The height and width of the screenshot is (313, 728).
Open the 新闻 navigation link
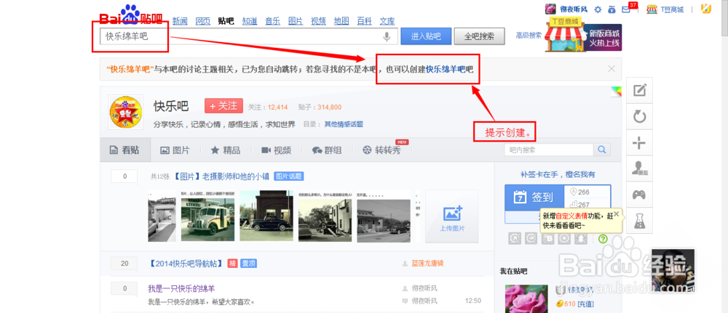tap(180, 21)
